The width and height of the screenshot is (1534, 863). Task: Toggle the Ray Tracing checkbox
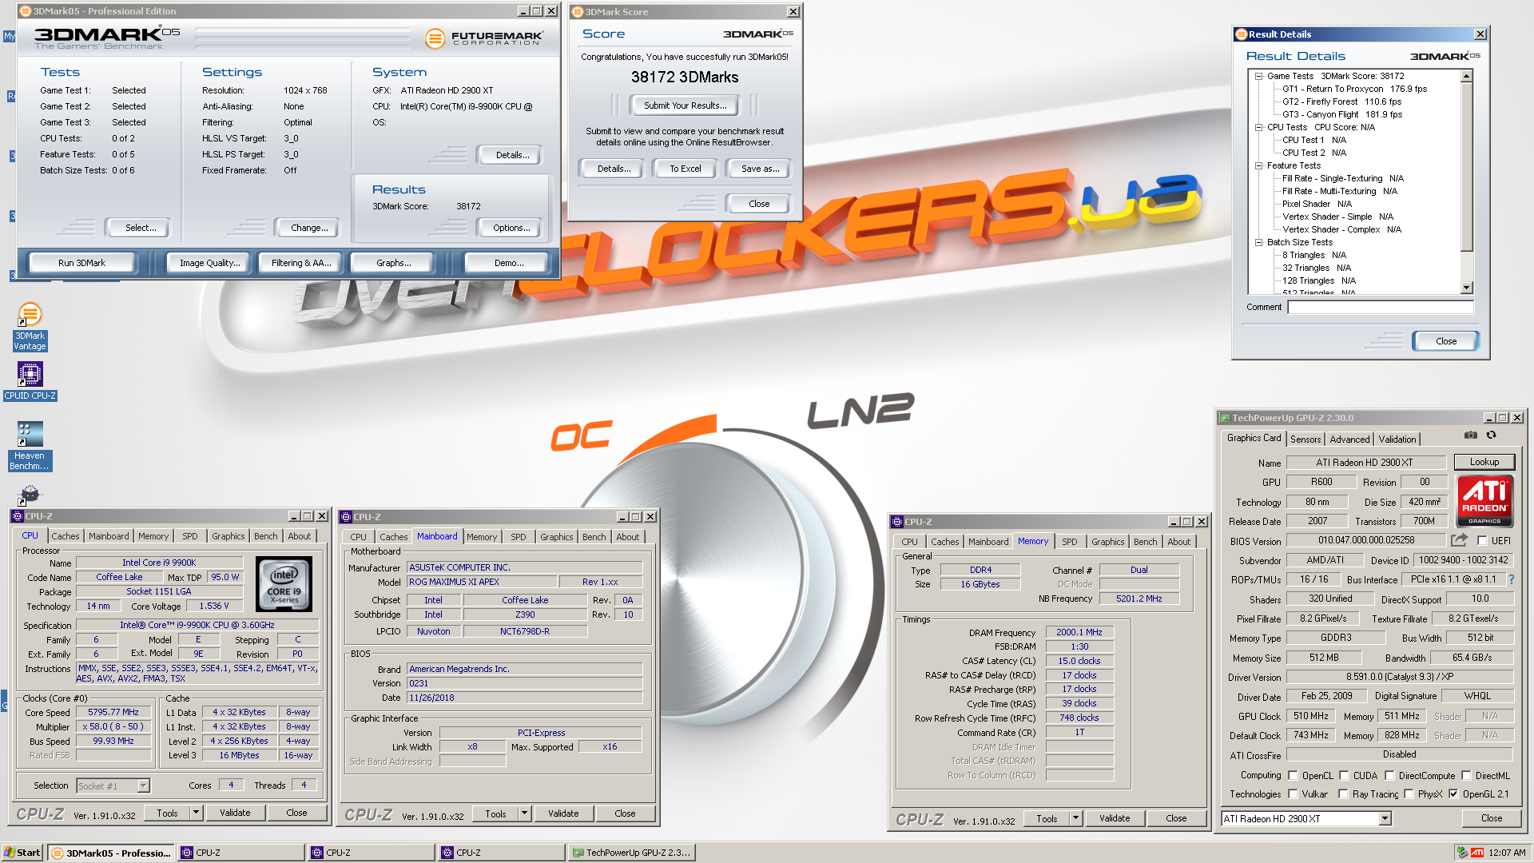(1343, 794)
